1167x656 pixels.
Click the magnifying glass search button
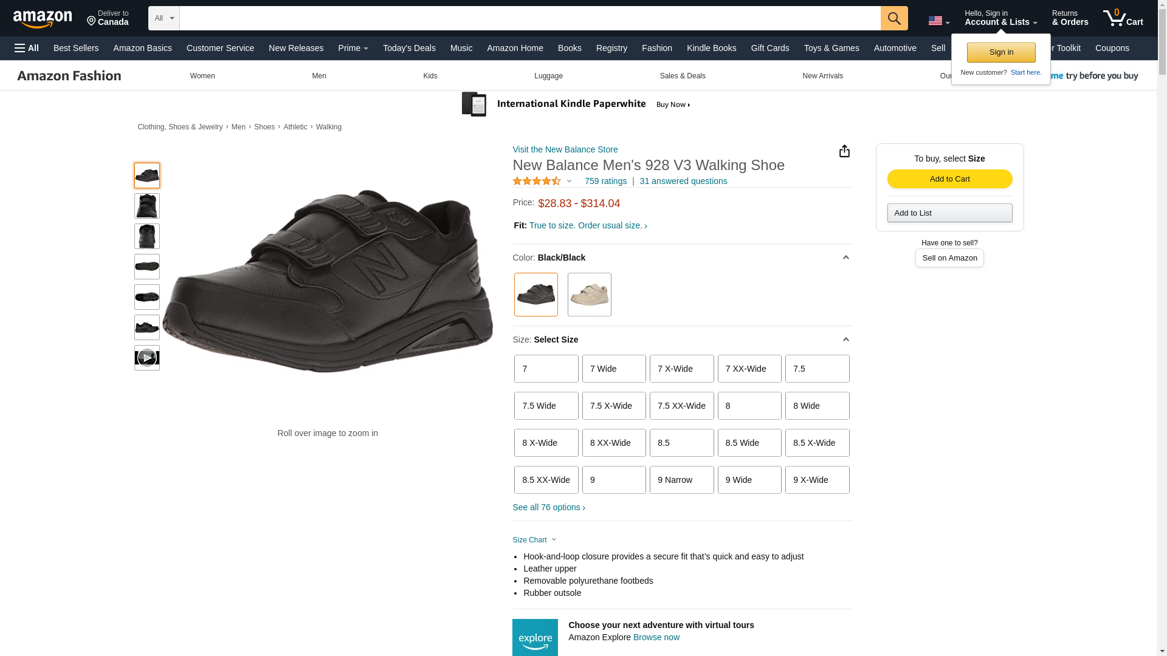[x=893, y=18]
